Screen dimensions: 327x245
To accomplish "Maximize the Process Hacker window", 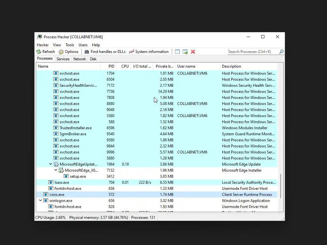I will (263, 37).
